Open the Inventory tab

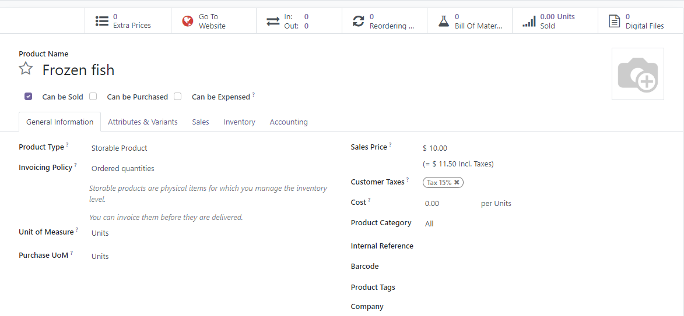pos(239,122)
